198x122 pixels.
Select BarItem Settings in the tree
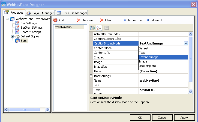point(32,28)
